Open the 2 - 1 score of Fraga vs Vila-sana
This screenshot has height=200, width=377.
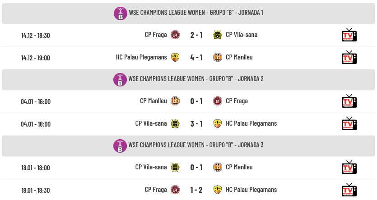(196, 35)
